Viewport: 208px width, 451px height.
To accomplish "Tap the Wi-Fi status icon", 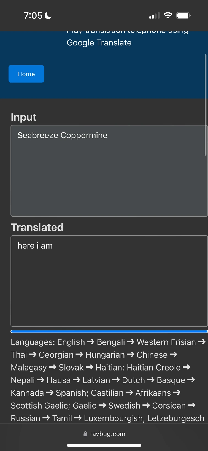I will [168, 15].
